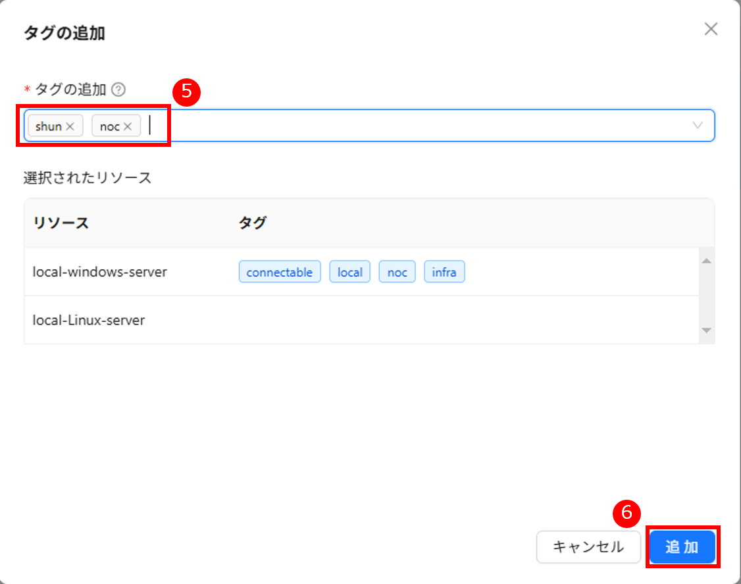Click the connectable tag on local-windows-server
The image size is (741, 584).
coord(279,272)
